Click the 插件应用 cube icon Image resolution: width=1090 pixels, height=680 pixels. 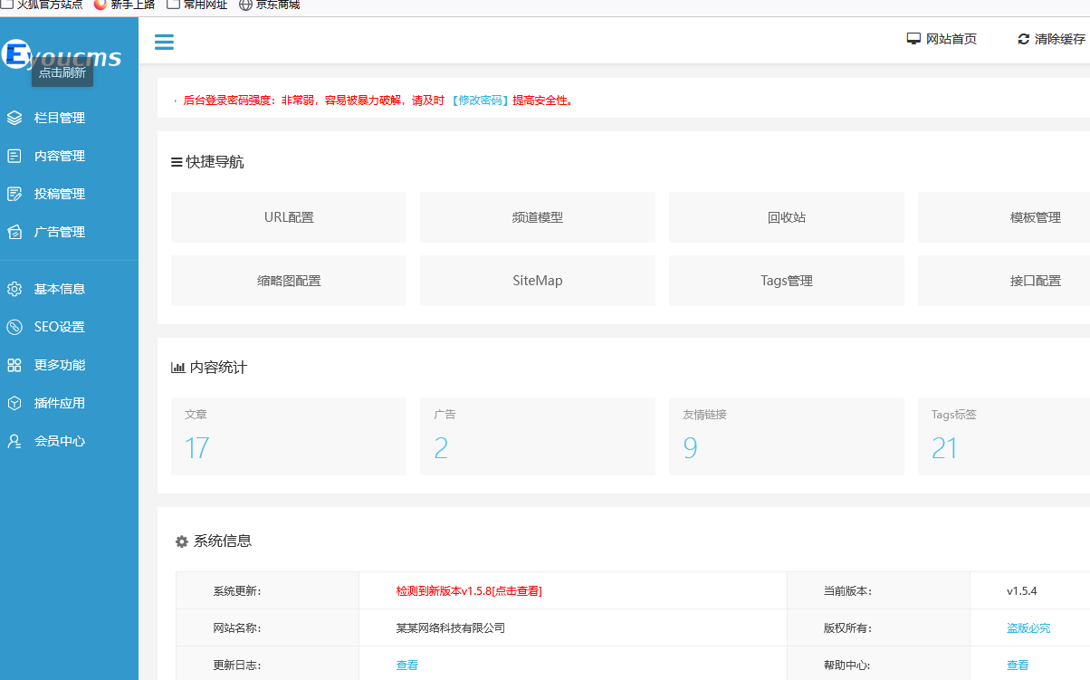tap(14, 403)
